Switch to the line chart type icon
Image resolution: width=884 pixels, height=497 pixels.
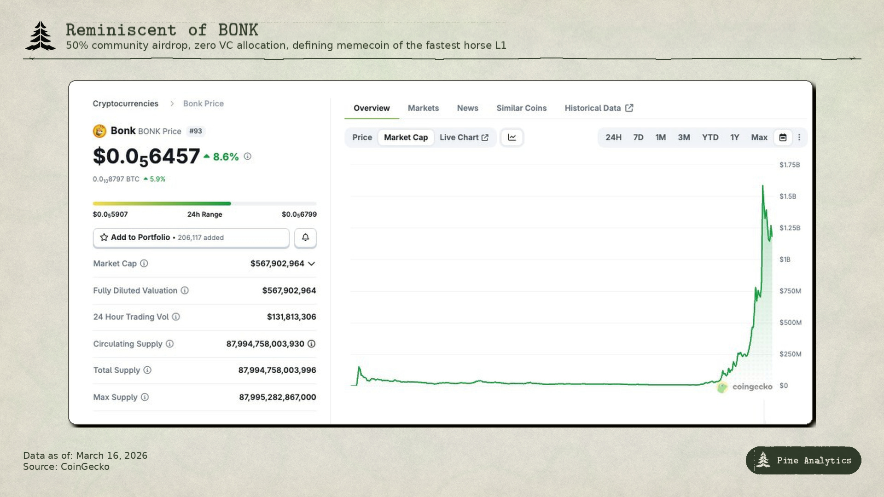512,138
